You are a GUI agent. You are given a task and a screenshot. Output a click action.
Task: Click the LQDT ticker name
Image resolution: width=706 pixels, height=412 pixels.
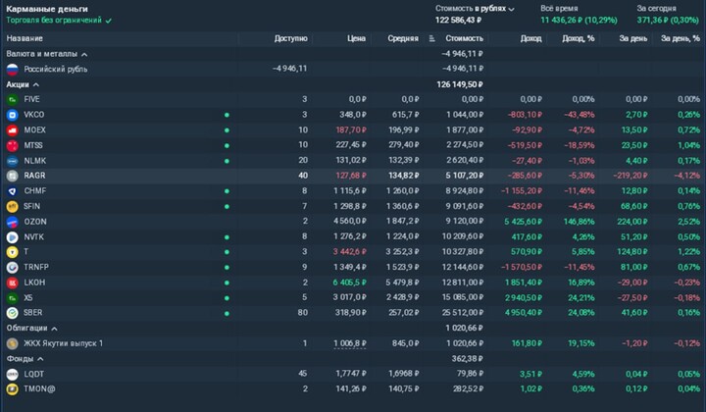33,374
